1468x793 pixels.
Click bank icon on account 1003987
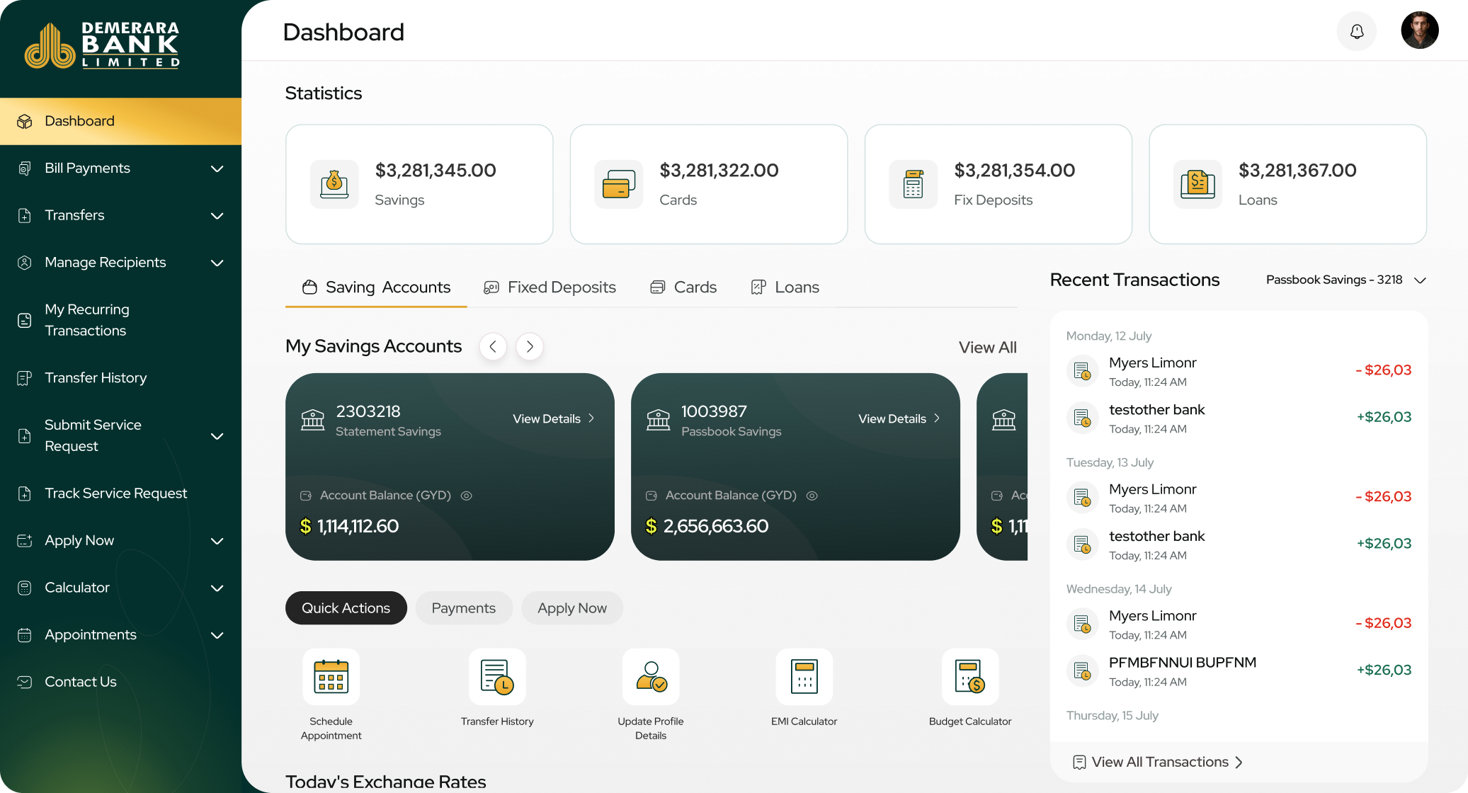[658, 420]
